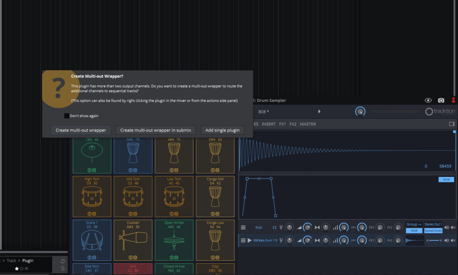Select the cymbal pad C#3 49

pyautogui.click(x=92, y=155)
